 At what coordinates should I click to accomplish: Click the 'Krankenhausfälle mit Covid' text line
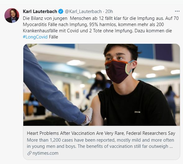click(97, 31)
